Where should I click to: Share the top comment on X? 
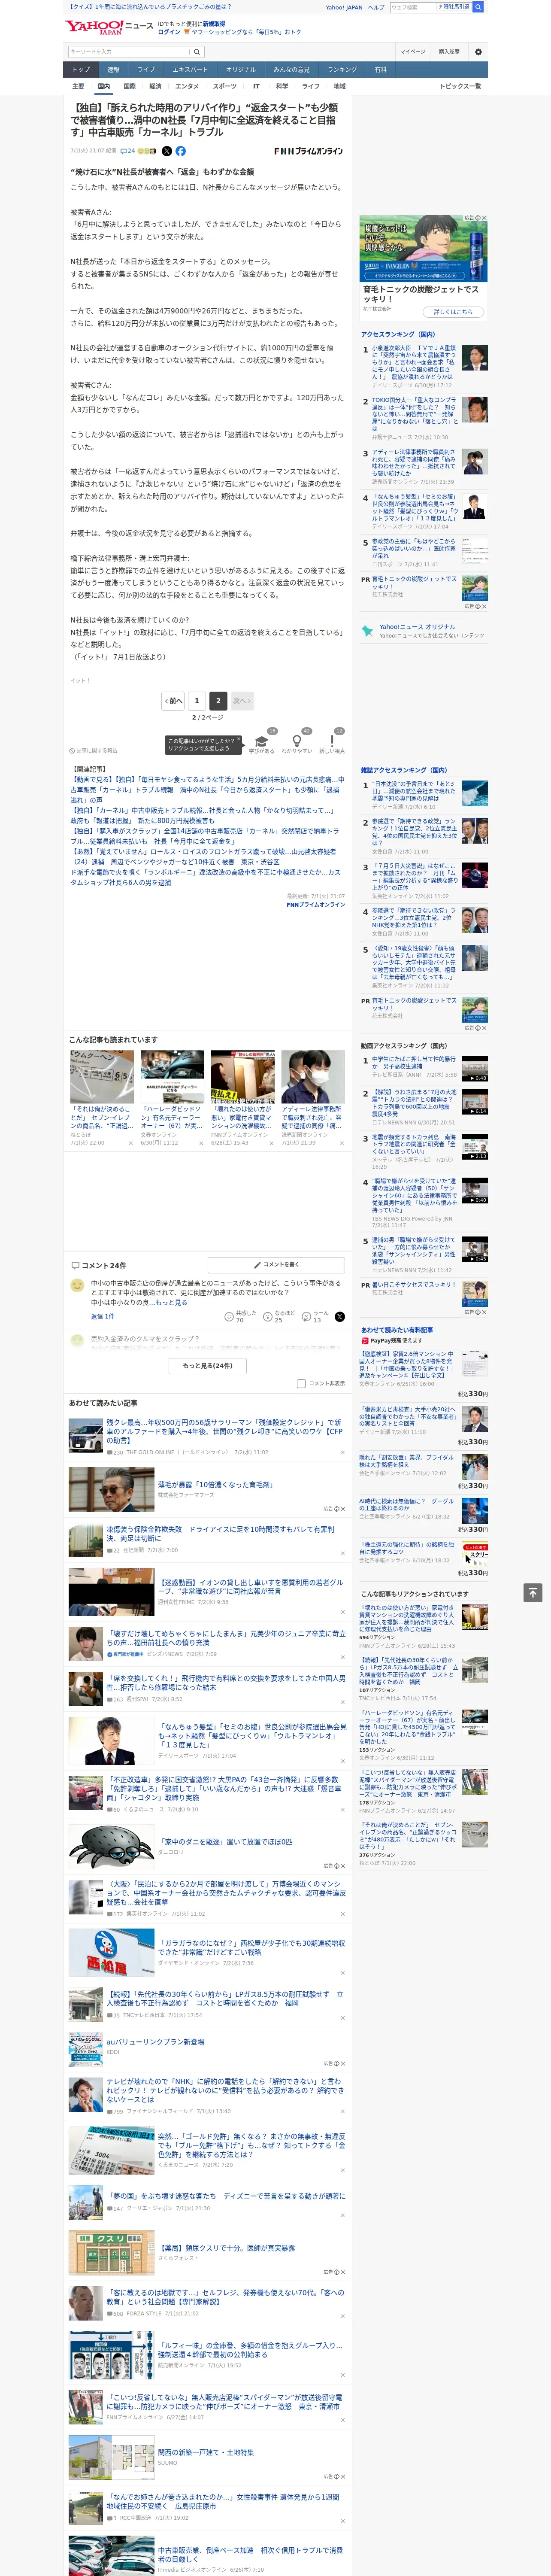[340, 1317]
